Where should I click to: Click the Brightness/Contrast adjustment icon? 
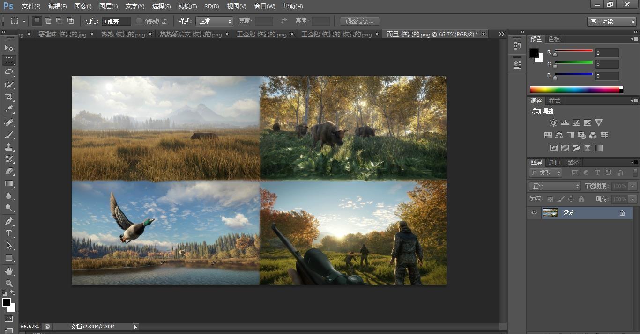tap(553, 123)
